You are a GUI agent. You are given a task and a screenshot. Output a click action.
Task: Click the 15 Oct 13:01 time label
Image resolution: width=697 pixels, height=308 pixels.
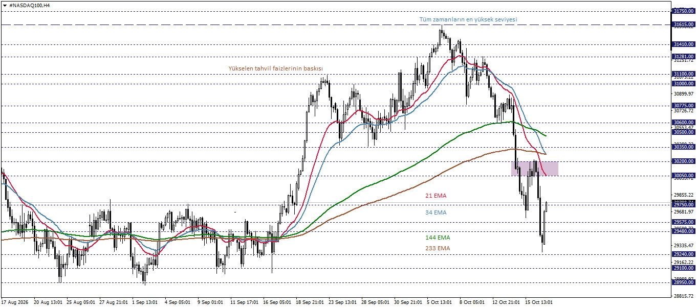click(x=539, y=302)
